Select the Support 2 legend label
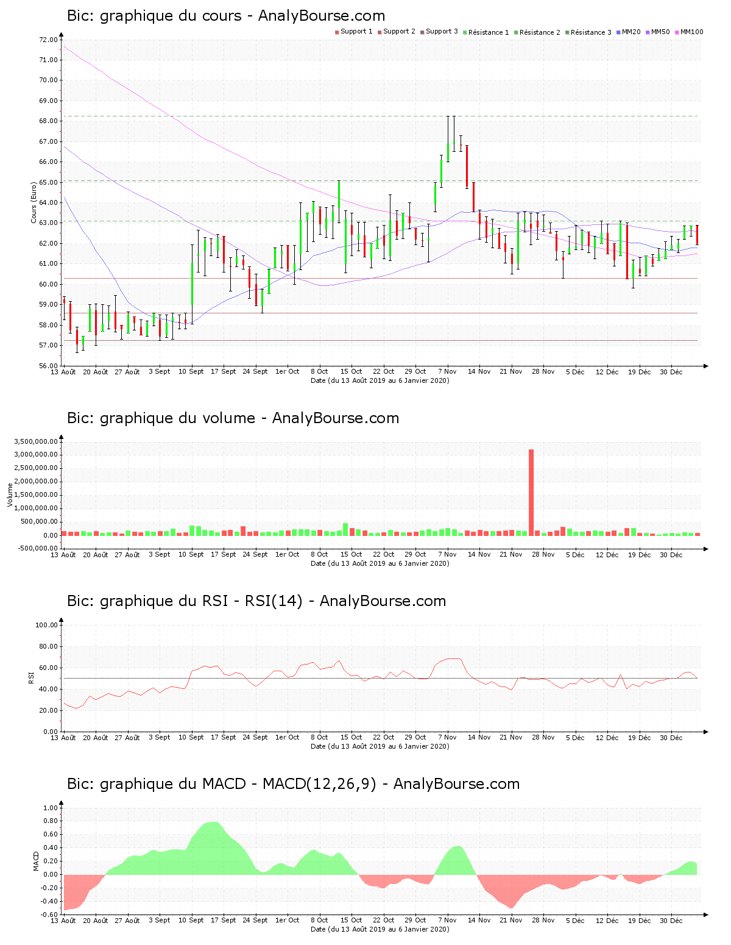The height and width of the screenshot is (945, 731). tap(399, 32)
